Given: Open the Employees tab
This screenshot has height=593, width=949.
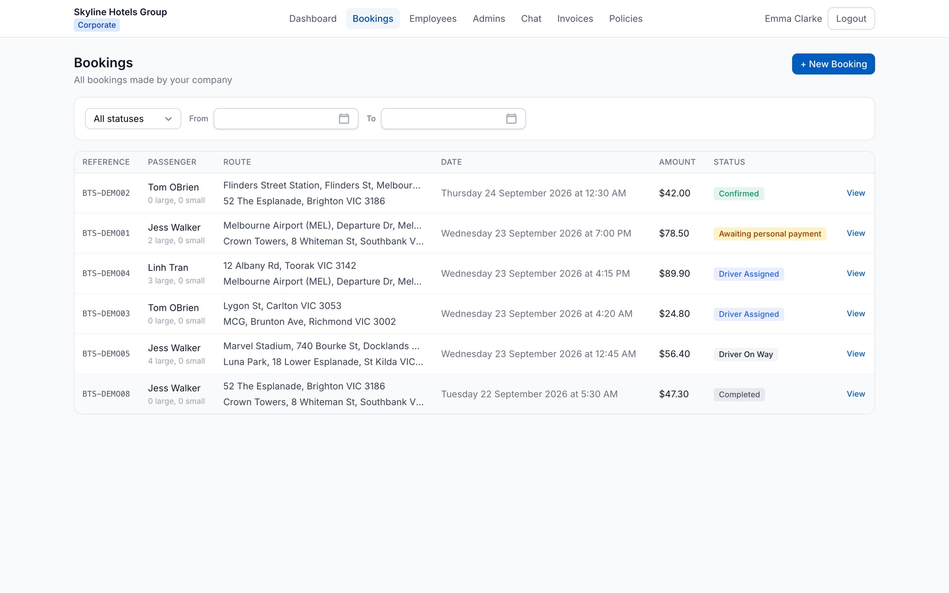Looking at the screenshot, I should (433, 19).
